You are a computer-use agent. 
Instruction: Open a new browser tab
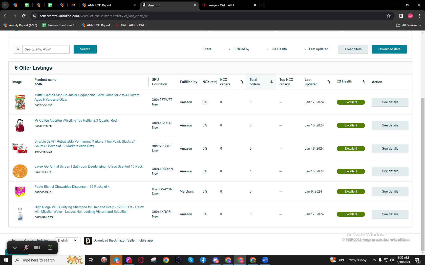264,5
